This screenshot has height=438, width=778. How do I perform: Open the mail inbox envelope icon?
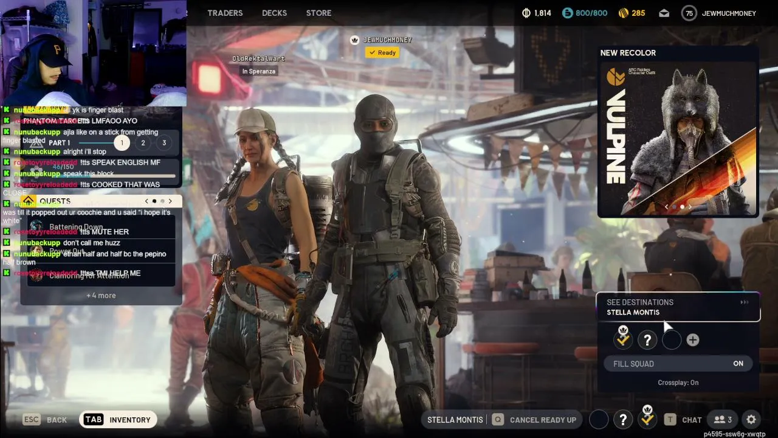[x=664, y=13]
